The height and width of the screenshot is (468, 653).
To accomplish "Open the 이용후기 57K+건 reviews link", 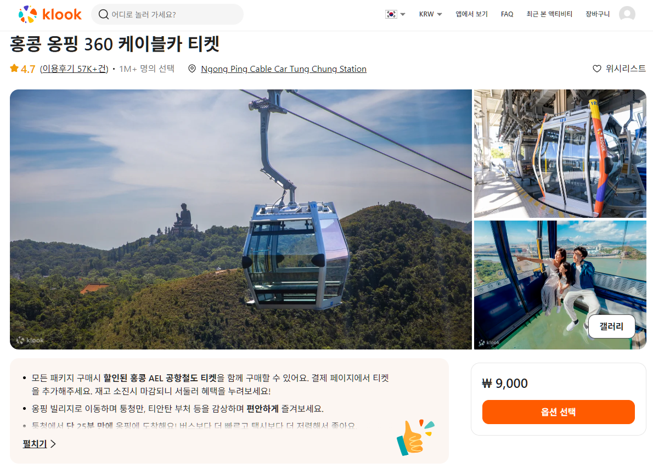I will (x=74, y=69).
